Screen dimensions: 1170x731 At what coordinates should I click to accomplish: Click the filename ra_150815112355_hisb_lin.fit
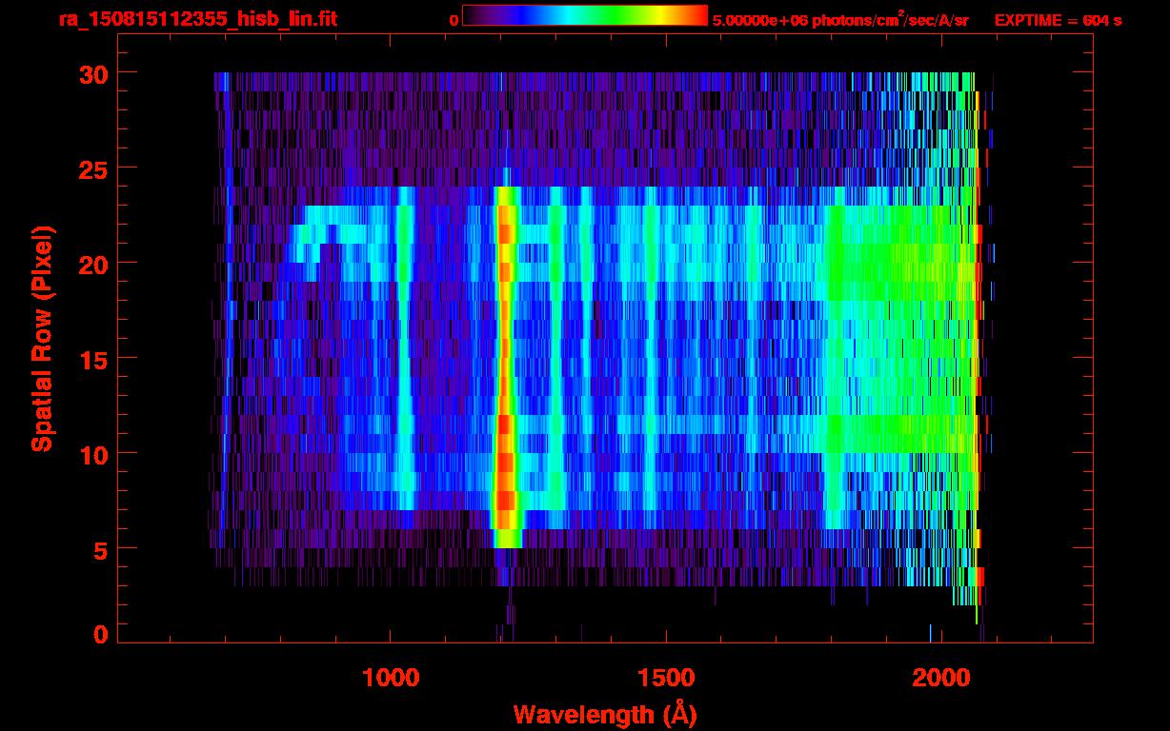click(196, 19)
